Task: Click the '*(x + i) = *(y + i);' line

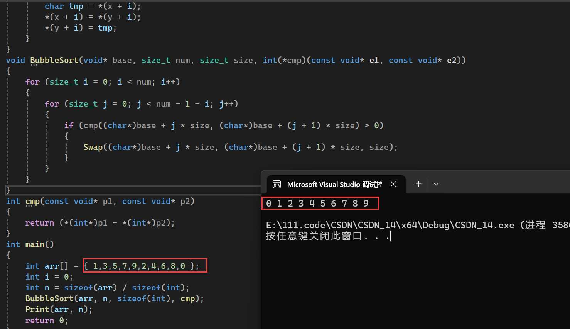Action: [93, 17]
